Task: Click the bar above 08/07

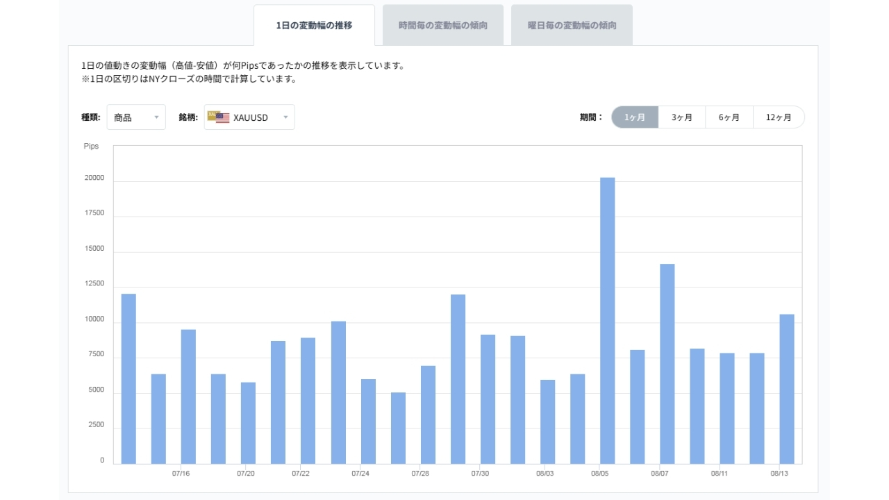Action: tap(667, 364)
